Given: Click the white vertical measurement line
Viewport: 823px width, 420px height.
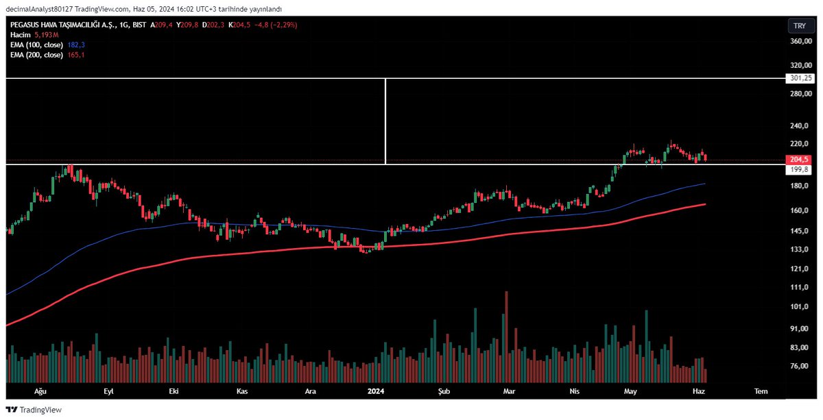Looking at the screenshot, I should 385,121.
